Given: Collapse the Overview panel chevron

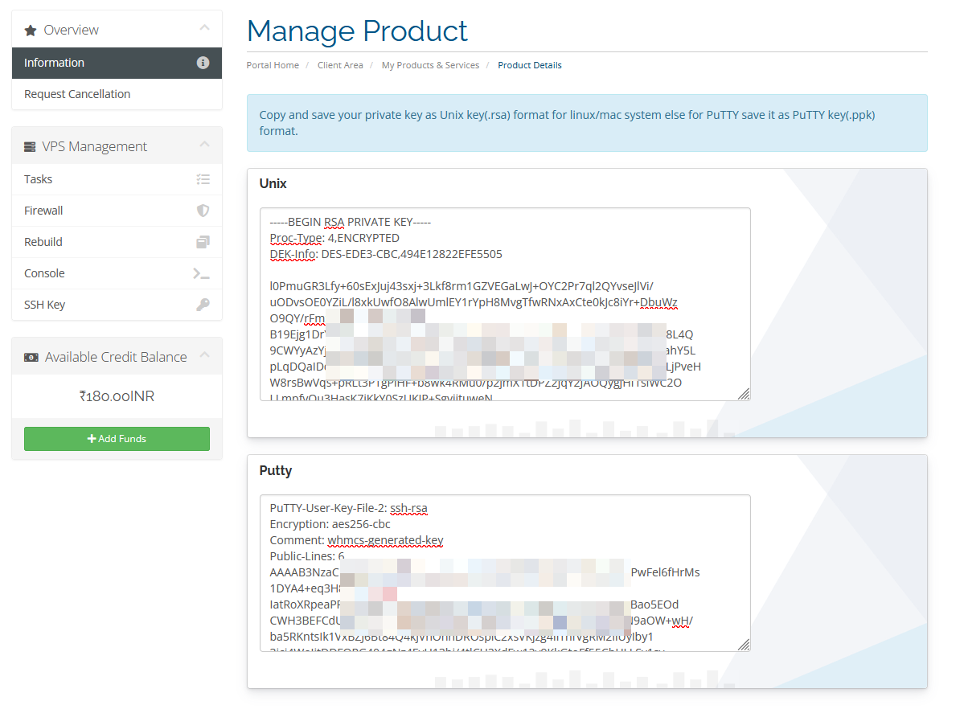Looking at the screenshot, I should 204,27.
